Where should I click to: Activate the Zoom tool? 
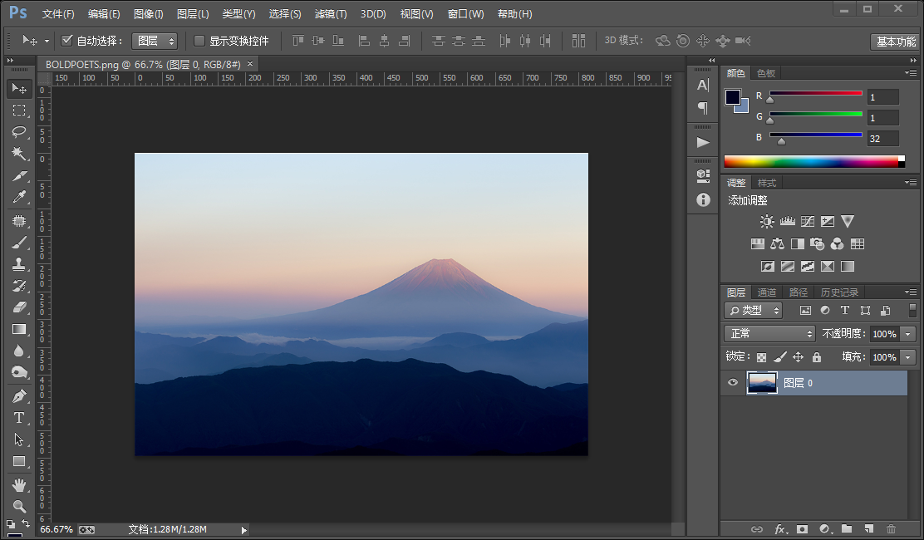[19, 506]
